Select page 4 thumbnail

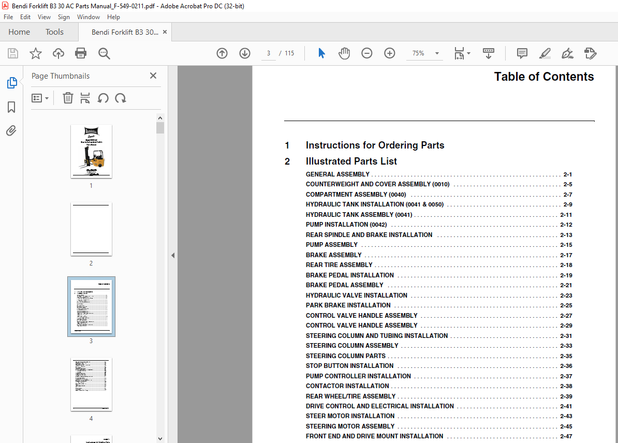[91, 385]
